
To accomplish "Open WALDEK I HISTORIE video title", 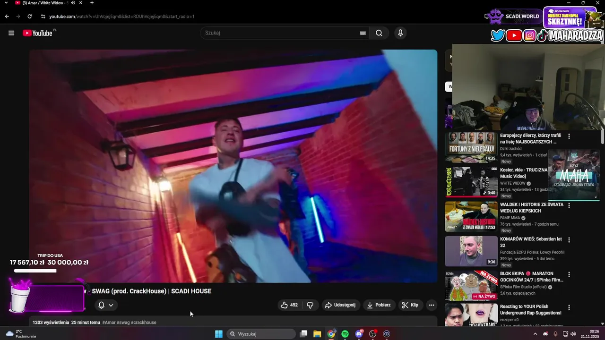I will click(532, 208).
